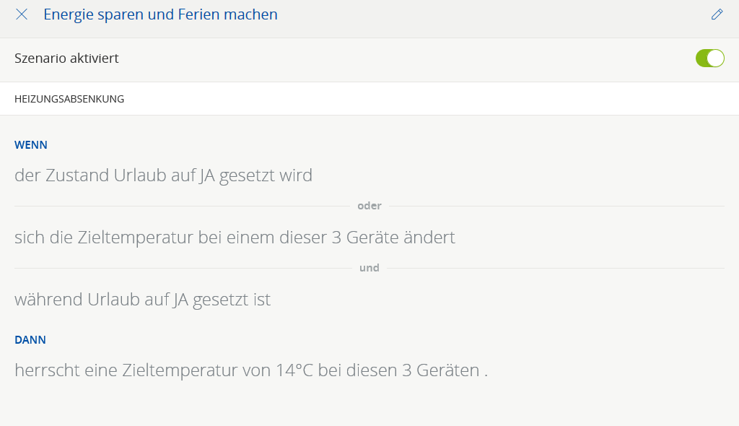Click the WENN heading
Screen dimensions: 739x426
(31, 144)
